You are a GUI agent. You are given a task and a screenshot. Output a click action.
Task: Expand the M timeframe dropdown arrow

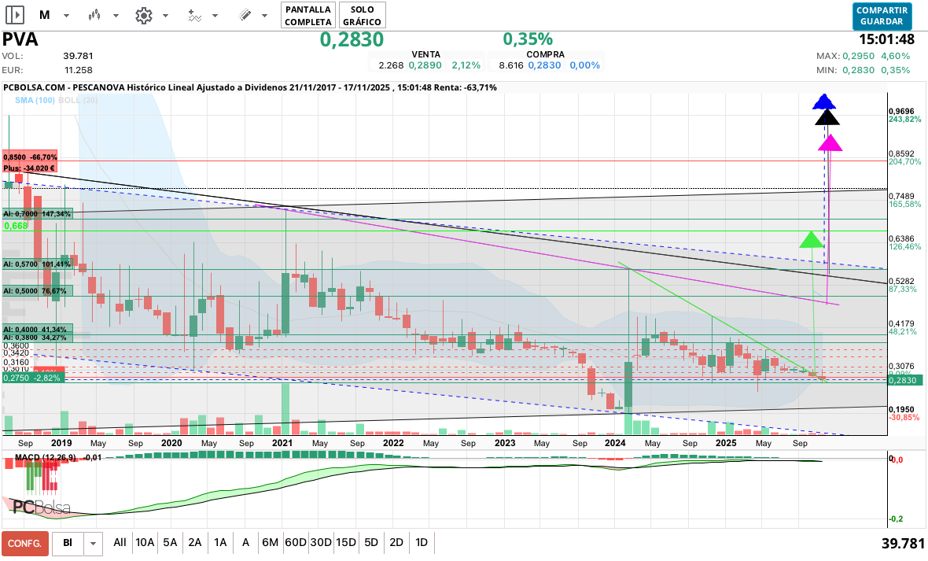point(67,16)
